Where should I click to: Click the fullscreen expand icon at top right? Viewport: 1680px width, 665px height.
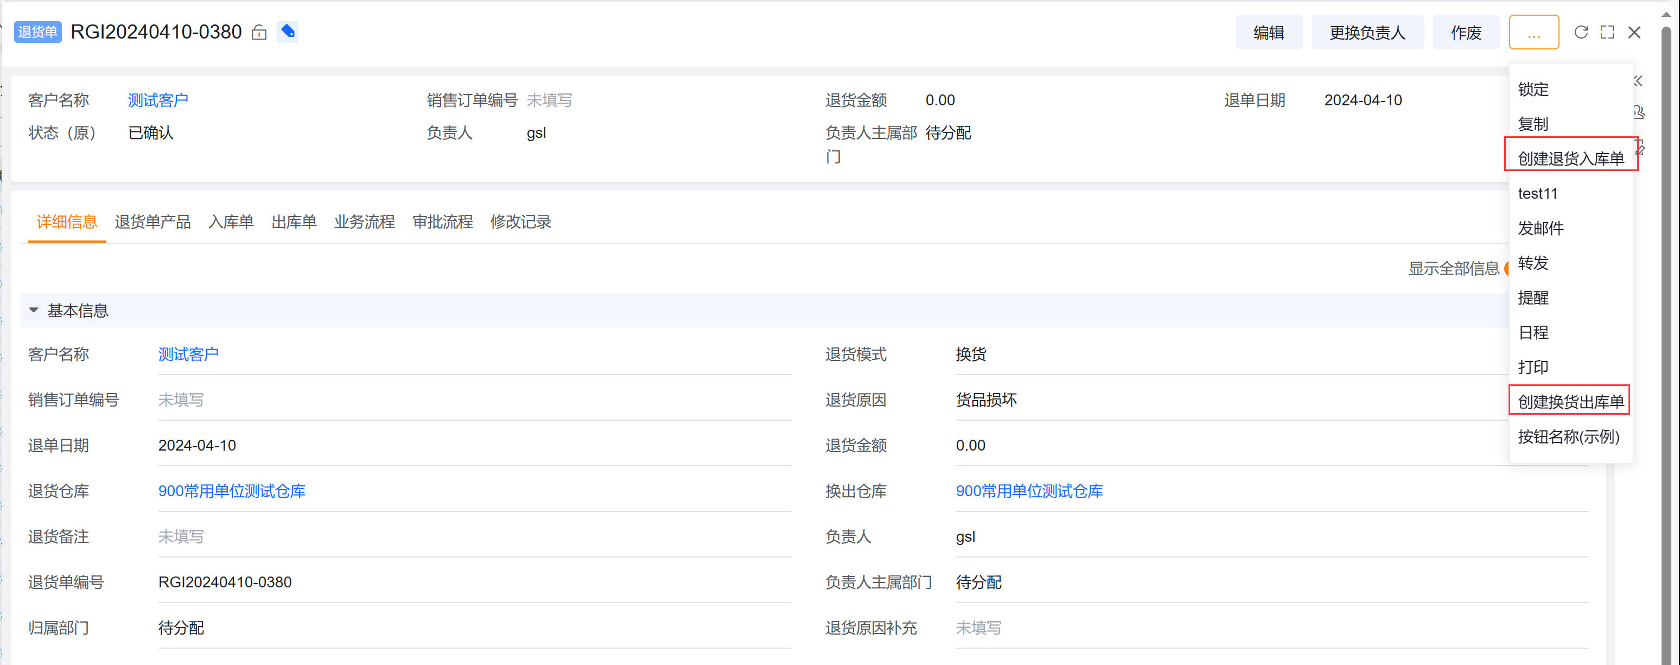pos(1607,31)
